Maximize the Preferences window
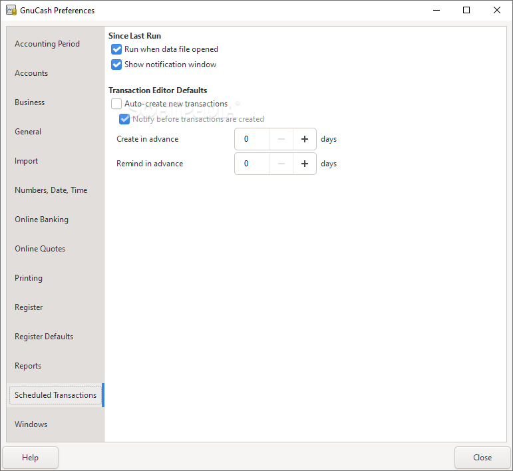 [x=466, y=10]
